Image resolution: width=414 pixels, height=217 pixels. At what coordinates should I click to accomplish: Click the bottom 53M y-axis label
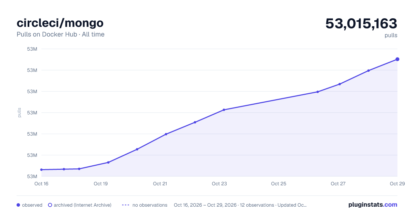(32, 176)
